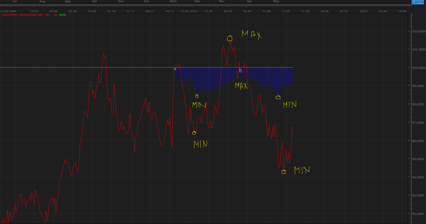Click the yellow circle at the chart peak
This screenshot has width=426, height=224.
tap(230, 38)
